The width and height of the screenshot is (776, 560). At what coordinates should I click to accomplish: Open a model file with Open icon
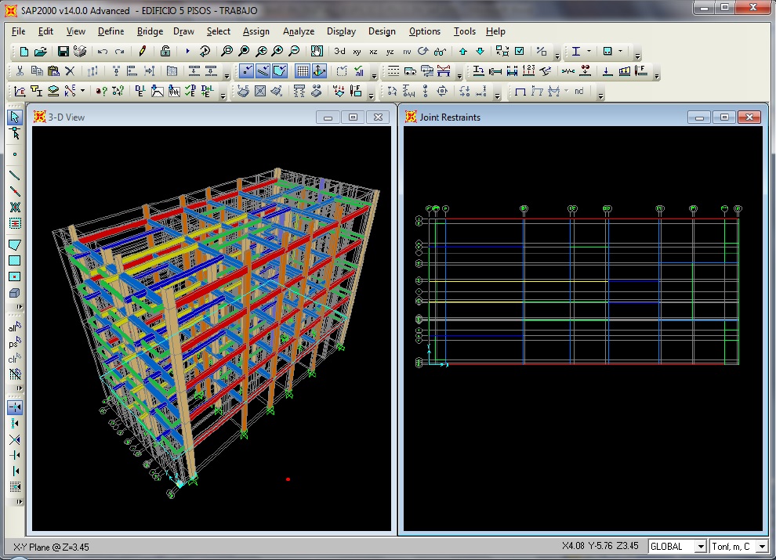41,51
